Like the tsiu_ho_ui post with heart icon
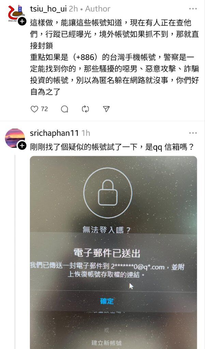The width and height of the screenshot is (205, 349). 34,109
